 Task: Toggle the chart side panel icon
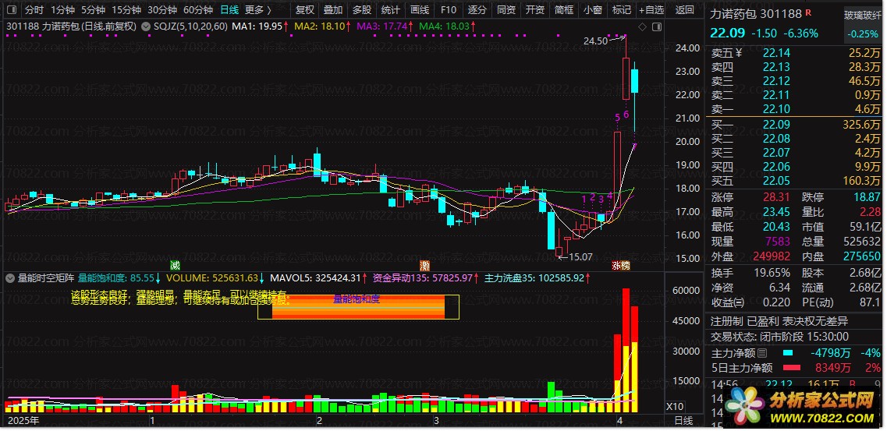pyautogui.click(x=657, y=26)
